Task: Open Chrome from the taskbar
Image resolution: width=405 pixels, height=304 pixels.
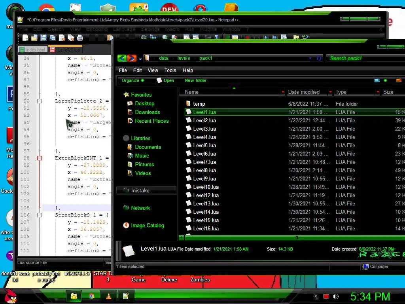Action: 91,296
